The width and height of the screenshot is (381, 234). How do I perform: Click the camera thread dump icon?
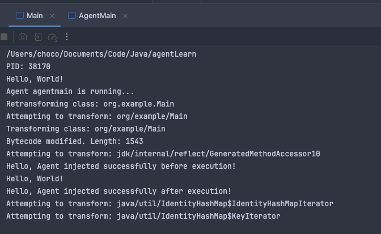tap(23, 37)
